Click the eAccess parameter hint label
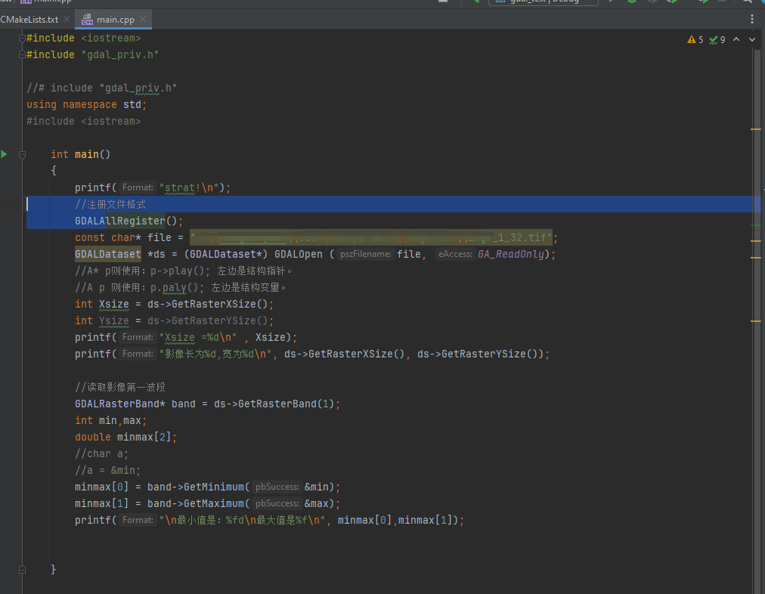The width and height of the screenshot is (765, 594). point(454,255)
